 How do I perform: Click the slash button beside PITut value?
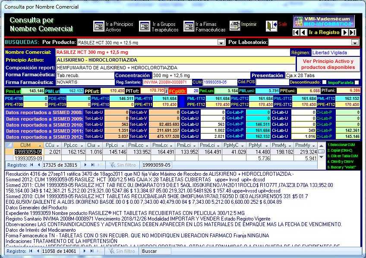pos(167,91)
